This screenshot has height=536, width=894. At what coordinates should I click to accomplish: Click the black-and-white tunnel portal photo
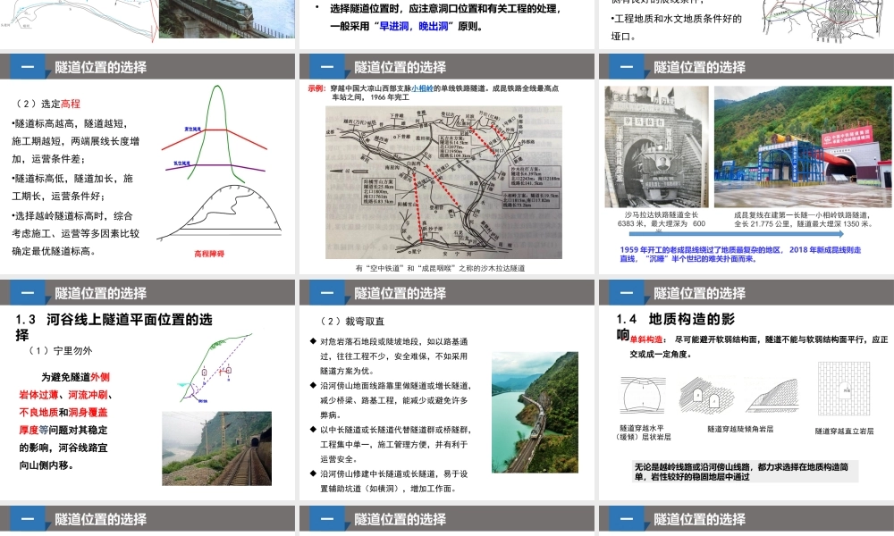[656, 147]
